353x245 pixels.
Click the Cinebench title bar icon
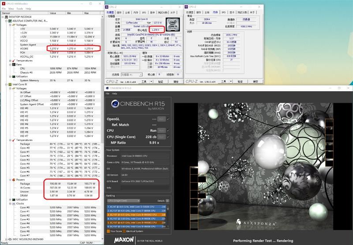pos(107,88)
